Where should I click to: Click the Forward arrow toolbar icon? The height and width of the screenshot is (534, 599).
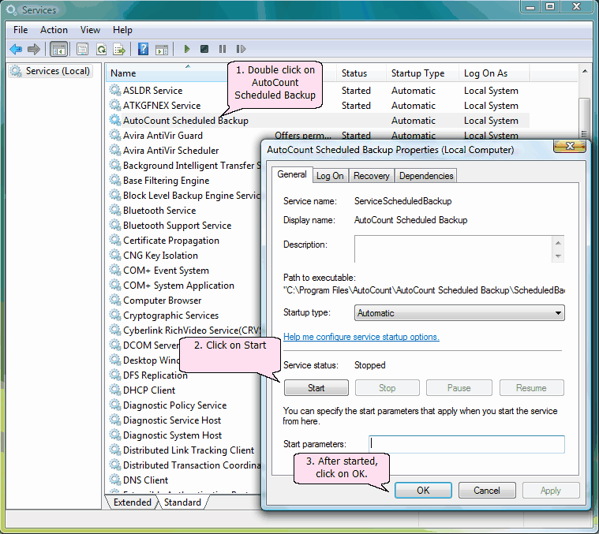pyautogui.click(x=34, y=49)
